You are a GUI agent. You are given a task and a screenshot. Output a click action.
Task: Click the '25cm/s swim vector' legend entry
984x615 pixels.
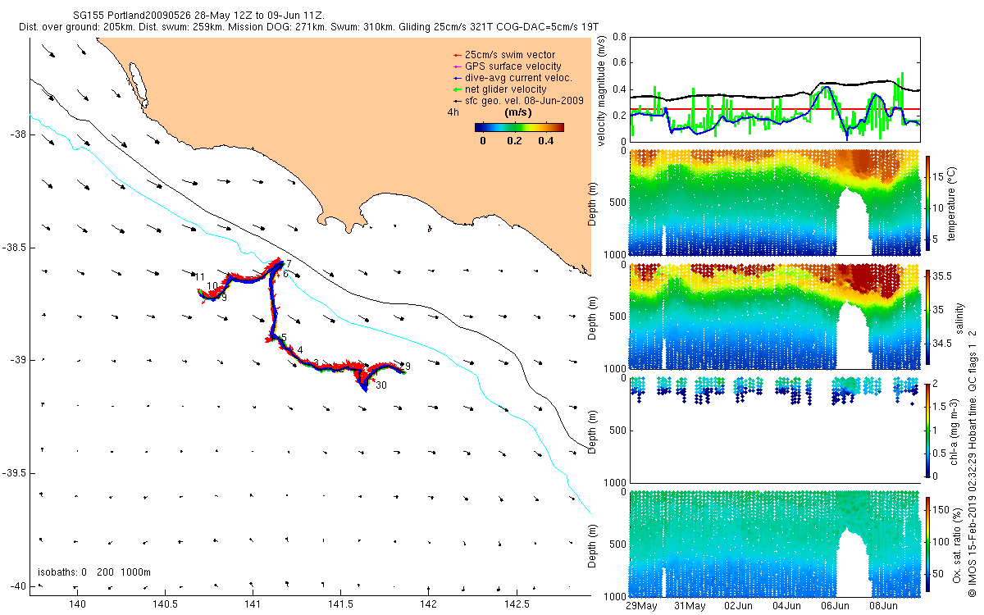pos(503,55)
